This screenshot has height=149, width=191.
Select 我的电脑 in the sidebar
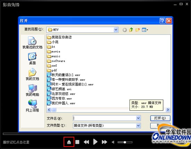(32, 90)
